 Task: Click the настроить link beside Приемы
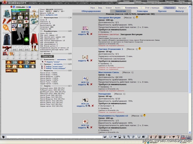[58, 64]
